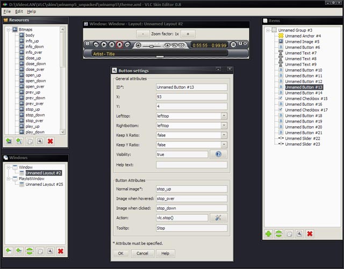Click the move up/down icon in Items panel
The image size is (344, 269).
coord(278,234)
